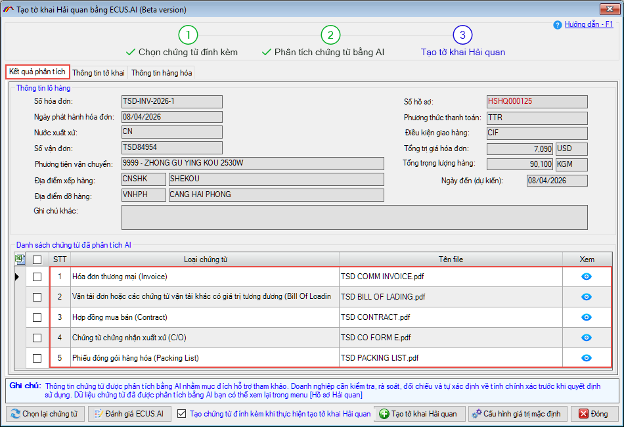
Task: Open Cấu hình giá trị mặc định settings
Action: (x=516, y=414)
